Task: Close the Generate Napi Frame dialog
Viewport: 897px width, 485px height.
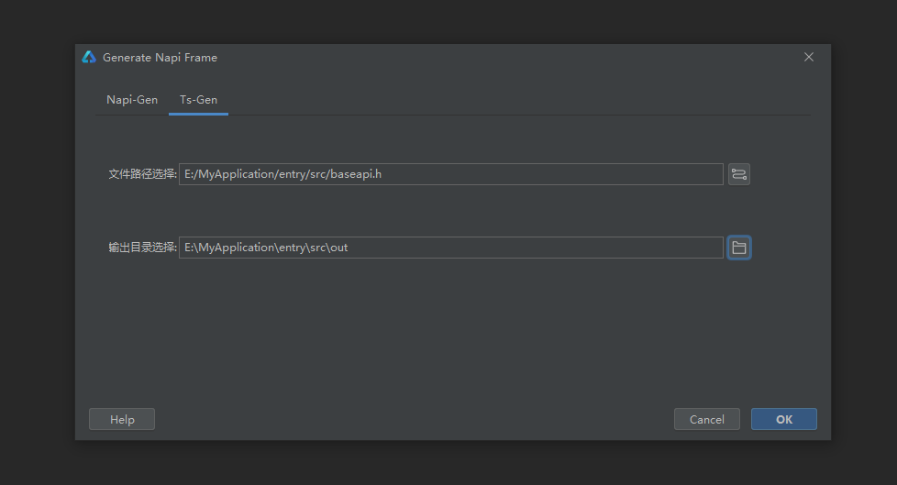Action: [808, 57]
